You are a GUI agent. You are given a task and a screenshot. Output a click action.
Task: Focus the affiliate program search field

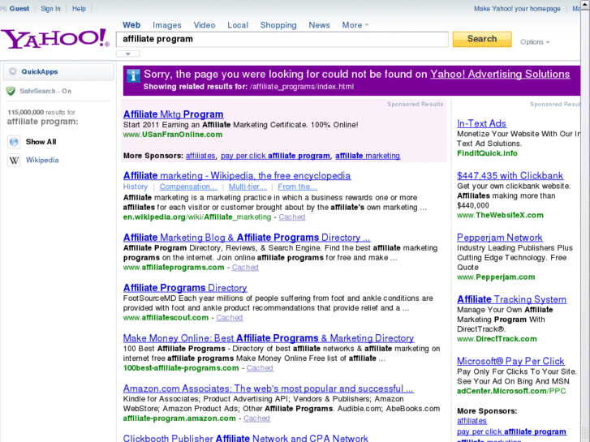(x=282, y=39)
